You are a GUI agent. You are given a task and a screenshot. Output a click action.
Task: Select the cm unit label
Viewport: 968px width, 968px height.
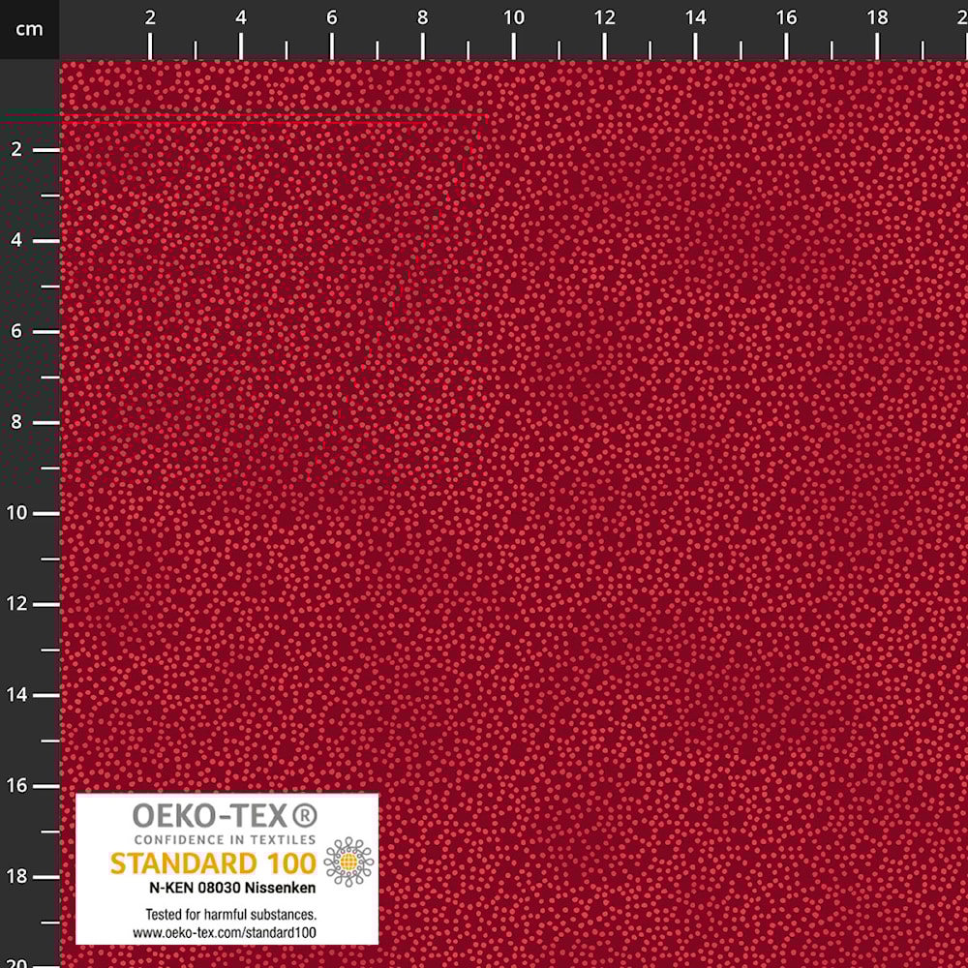tap(29, 28)
